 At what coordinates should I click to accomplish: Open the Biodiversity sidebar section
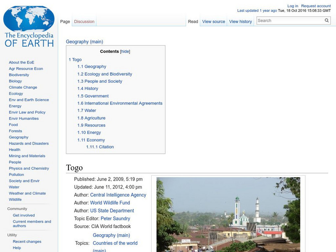[18, 74]
